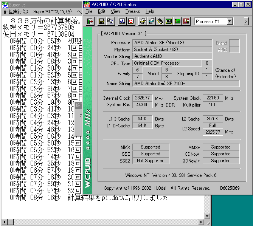The height and width of the screenshot is (226, 253).
Task: Click the Super π horizontal scrollbar thumb
Action: (x=11, y=222)
